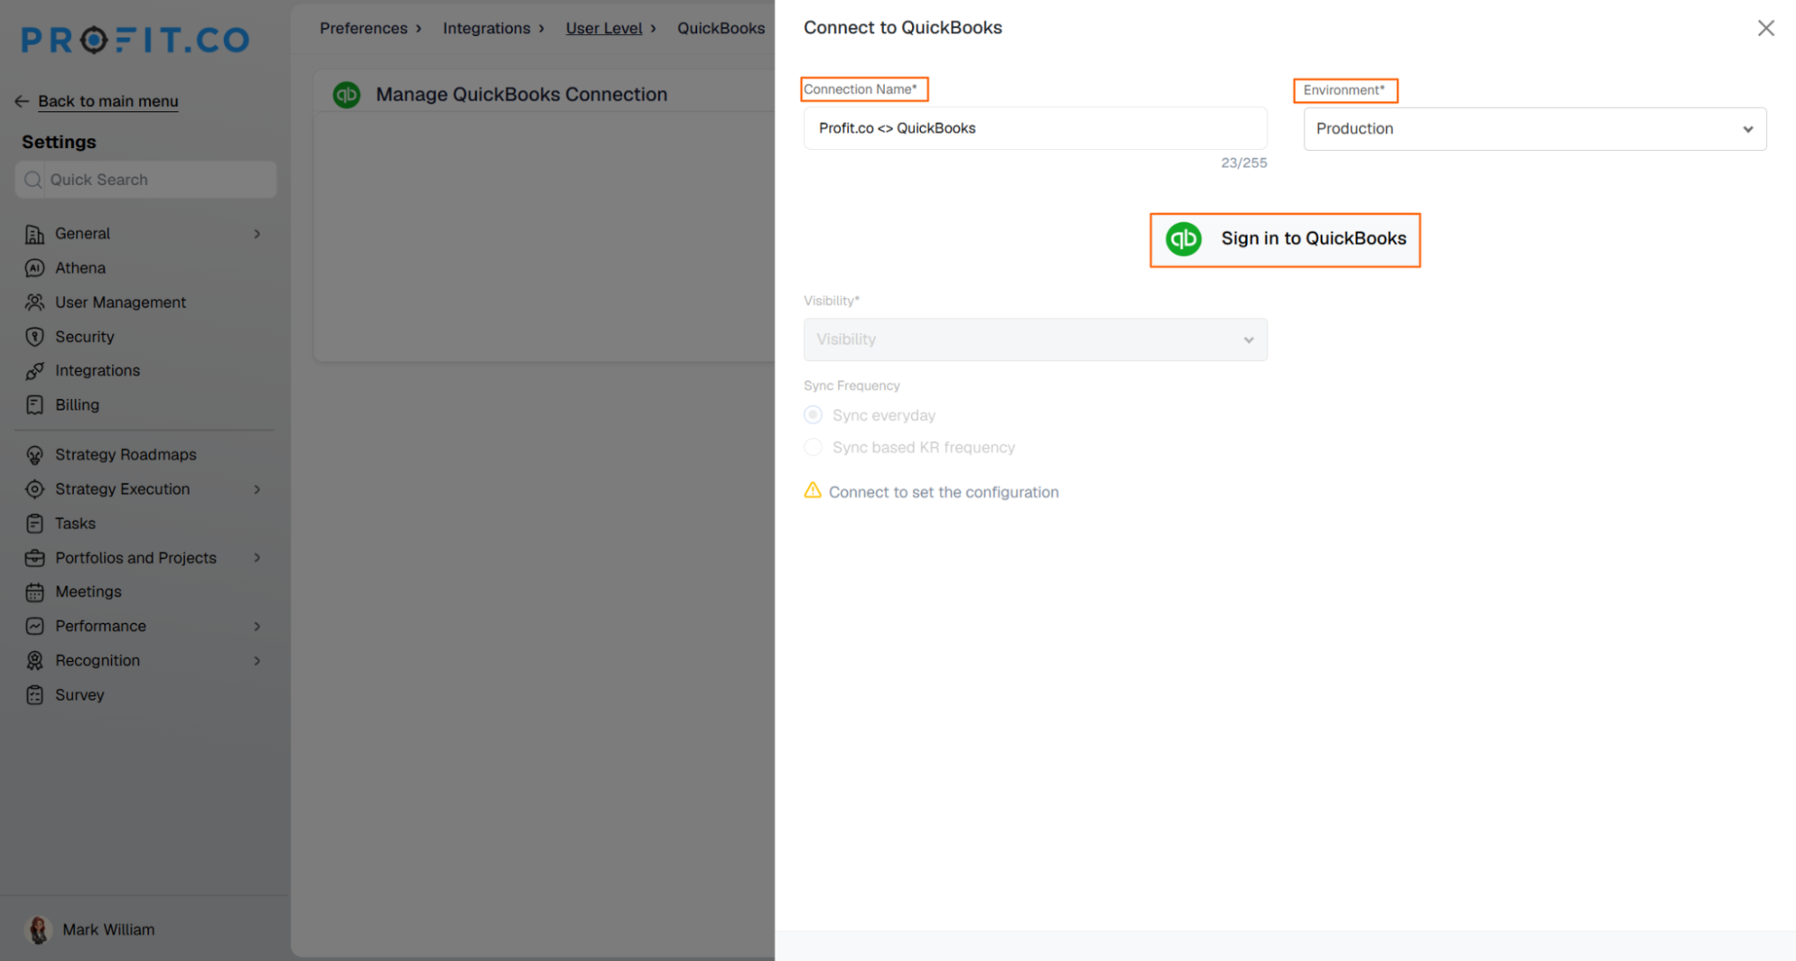
Task: Click the Strategy Execution target icon
Action: tap(34, 489)
